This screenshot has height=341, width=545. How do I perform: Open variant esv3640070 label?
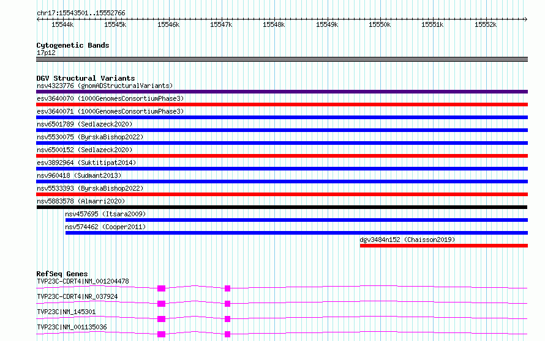[110, 98]
